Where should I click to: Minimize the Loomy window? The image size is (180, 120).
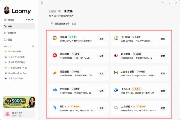163,3
